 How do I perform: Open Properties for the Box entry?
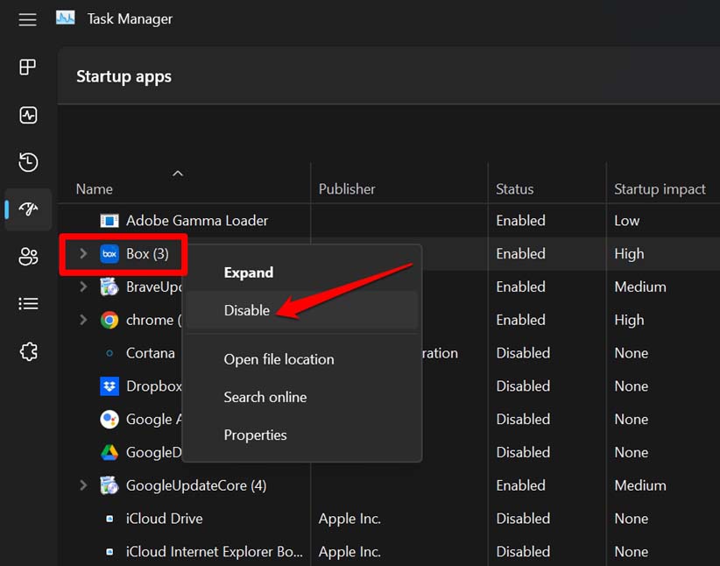click(255, 435)
